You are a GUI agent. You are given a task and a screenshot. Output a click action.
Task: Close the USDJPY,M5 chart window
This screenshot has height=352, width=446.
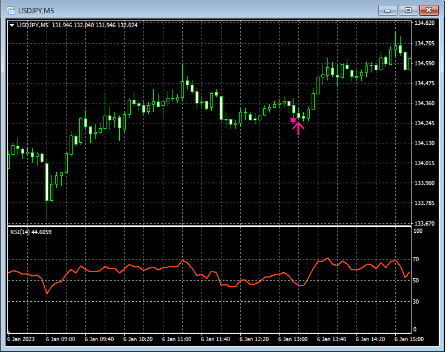tap(428, 10)
